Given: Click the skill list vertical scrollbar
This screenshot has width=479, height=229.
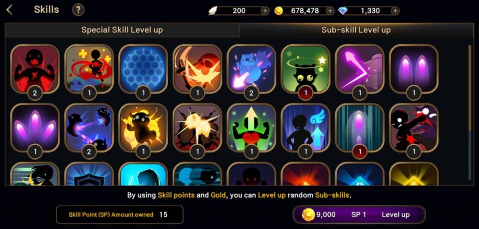Looking at the screenshot, I should click(x=470, y=112).
